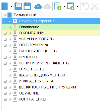
Task: Click page icon beside БИЗНЕС-ПРОЦЕССЫ
Action: (15, 51)
